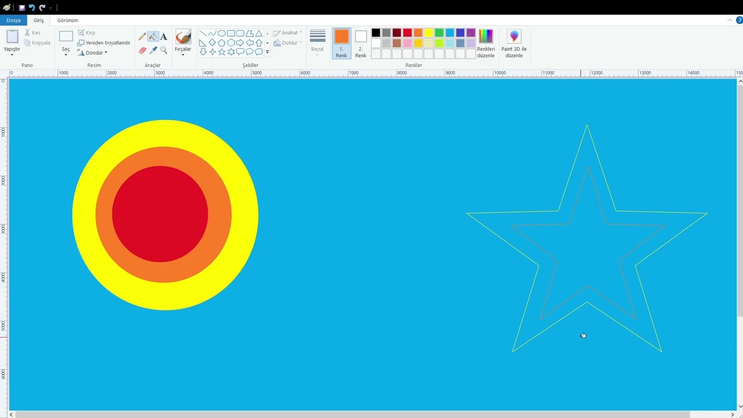Choose the Rectangle shape

231,34
